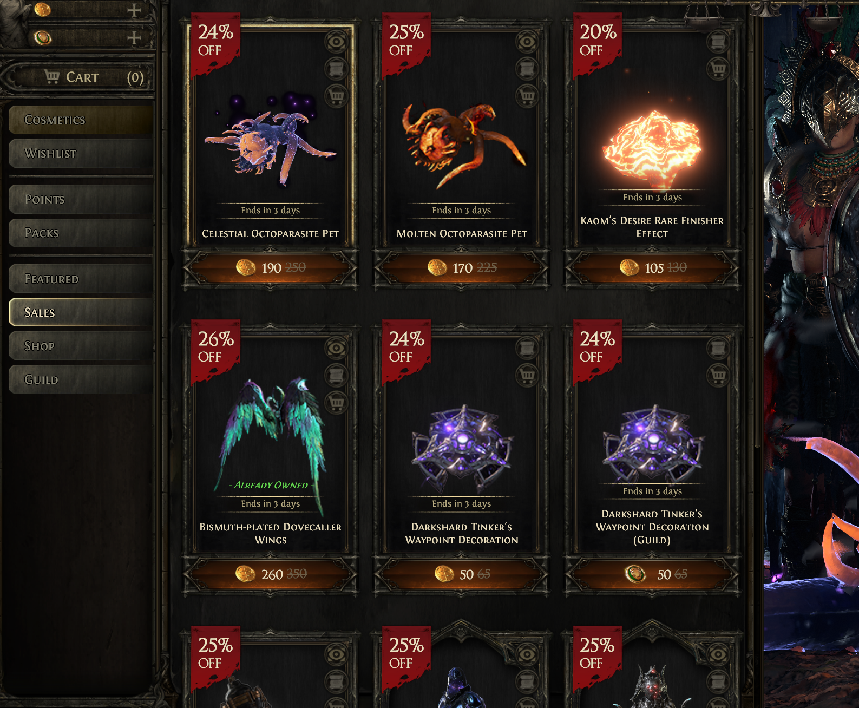Open the Wishlist tab
Image resolution: width=859 pixels, height=708 pixels.
(x=81, y=153)
